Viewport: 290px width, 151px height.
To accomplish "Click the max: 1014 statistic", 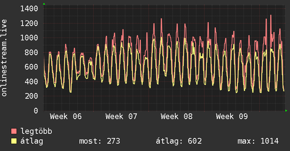I will click(258, 141).
